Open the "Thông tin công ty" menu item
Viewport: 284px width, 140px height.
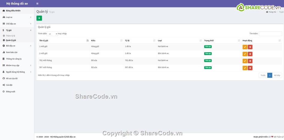point(17,59)
